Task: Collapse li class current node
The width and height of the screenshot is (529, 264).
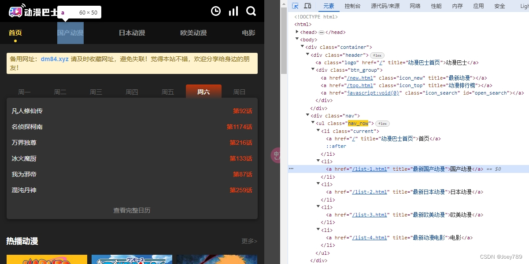Action: point(318,131)
